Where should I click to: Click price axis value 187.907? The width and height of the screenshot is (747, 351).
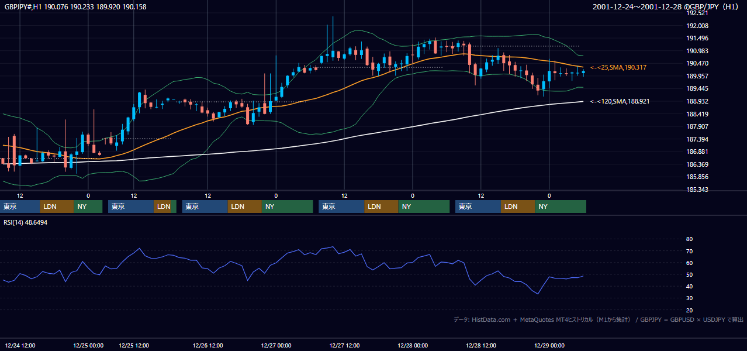coord(697,127)
